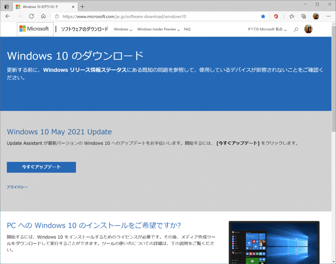Viewport: 336px width, 264px height.
Task: Open the browser home page
Action: tap(43, 16)
